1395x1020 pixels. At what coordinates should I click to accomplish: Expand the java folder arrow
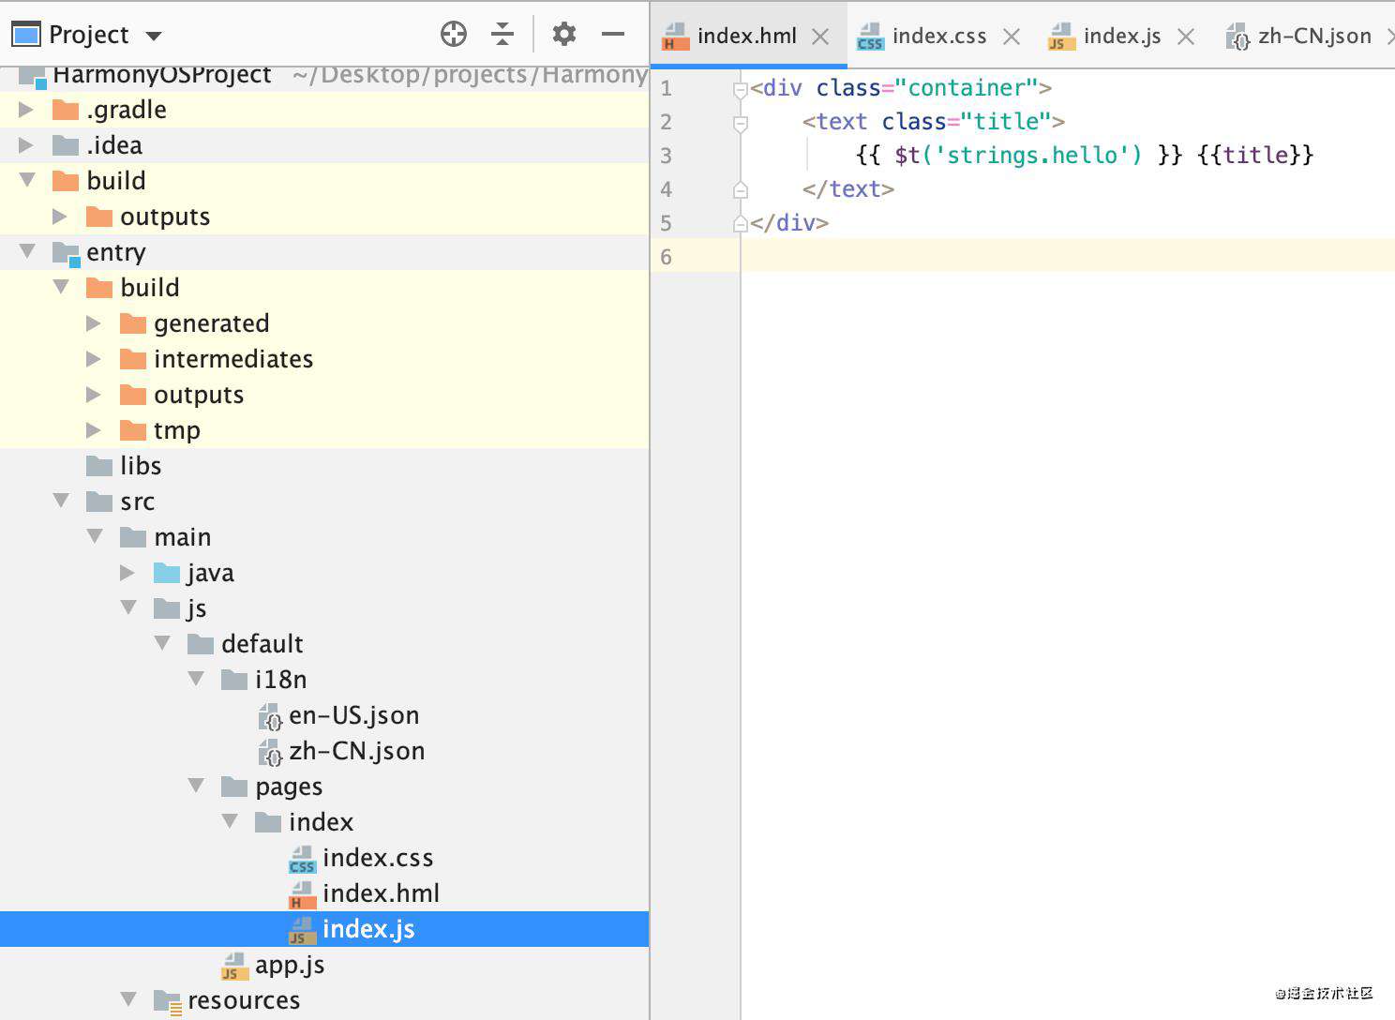[127, 573]
